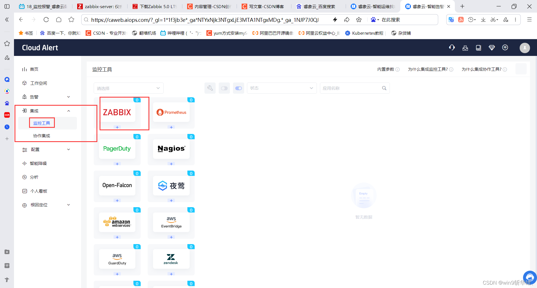Select the ZABBIX integration card

pyautogui.click(x=117, y=112)
